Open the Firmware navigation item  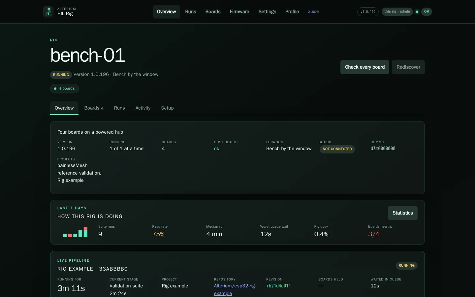(239, 12)
